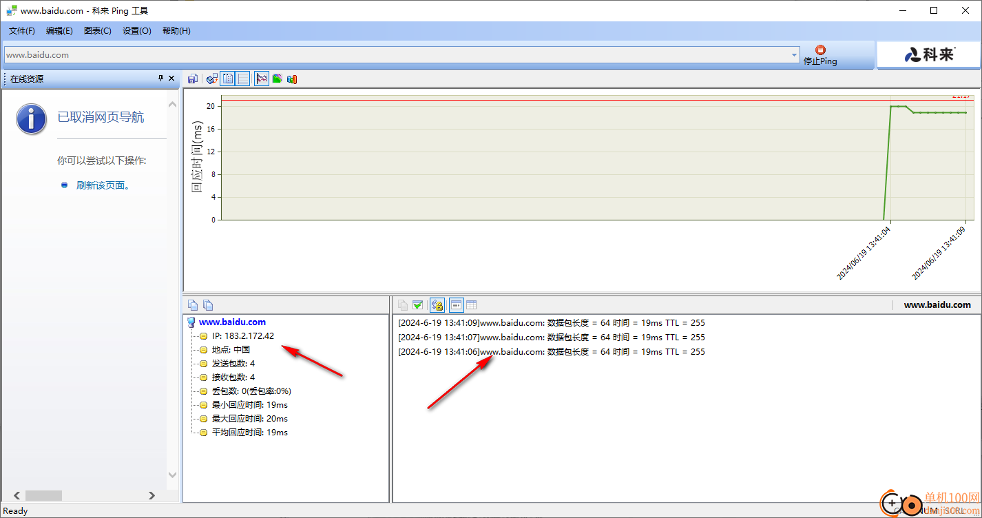Open the 帮助(H) menu
This screenshot has height=518, width=982.
(176, 31)
